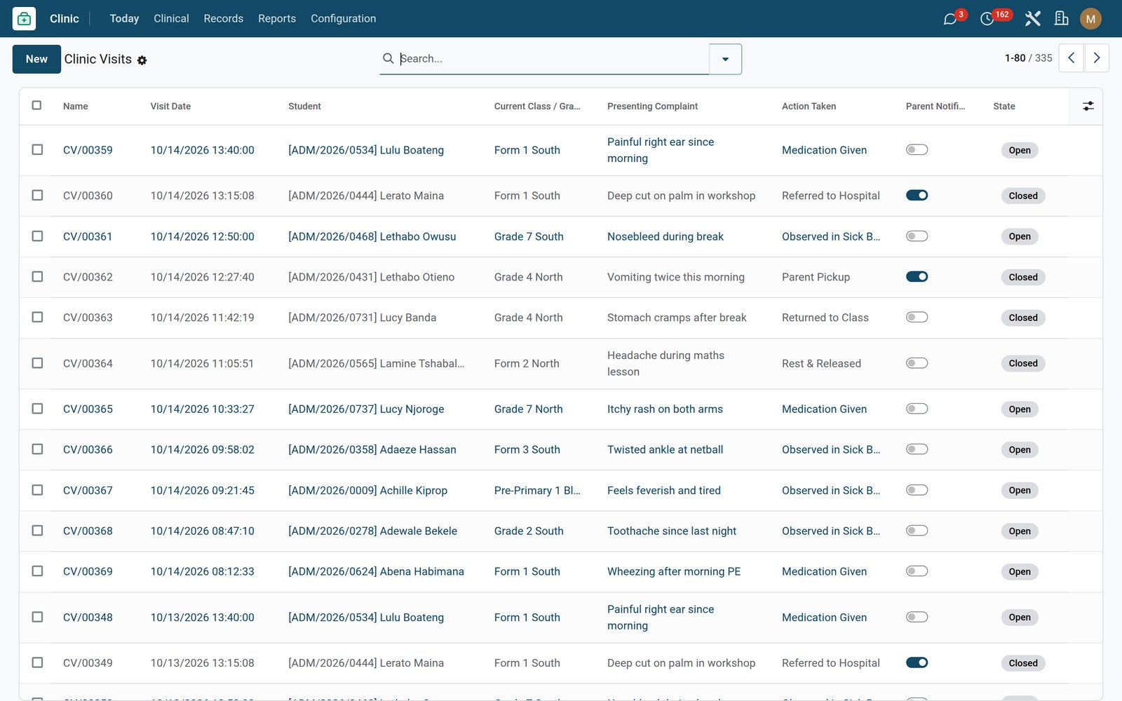Toggle parent notified for Lerato Maina CV/00360
Image resolution: width=1122 pixels, height=701 pixels.
click(x=917, y=195)
